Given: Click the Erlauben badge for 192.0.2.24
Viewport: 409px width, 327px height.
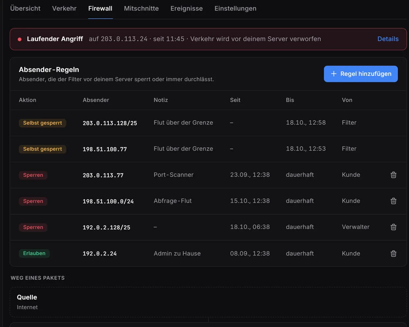Looking at the screenshot, I should coord(34,253).
